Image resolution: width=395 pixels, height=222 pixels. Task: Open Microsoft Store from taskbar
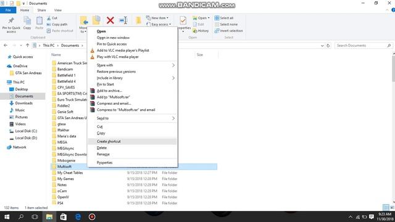(x=63, y=216)
